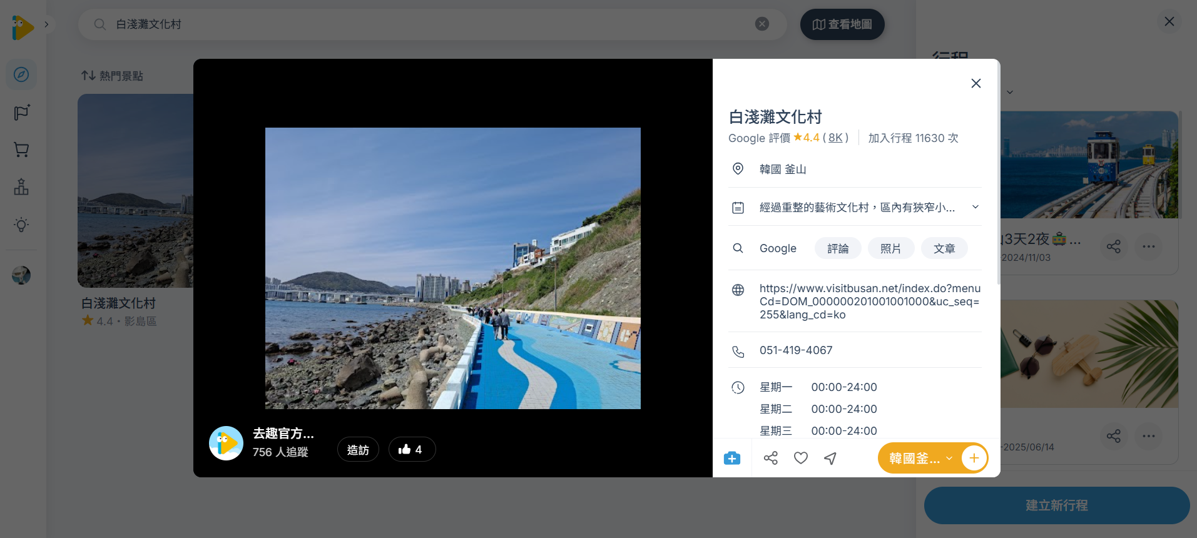
Task: Click the large seaside walkway photo
Action: 453,268
